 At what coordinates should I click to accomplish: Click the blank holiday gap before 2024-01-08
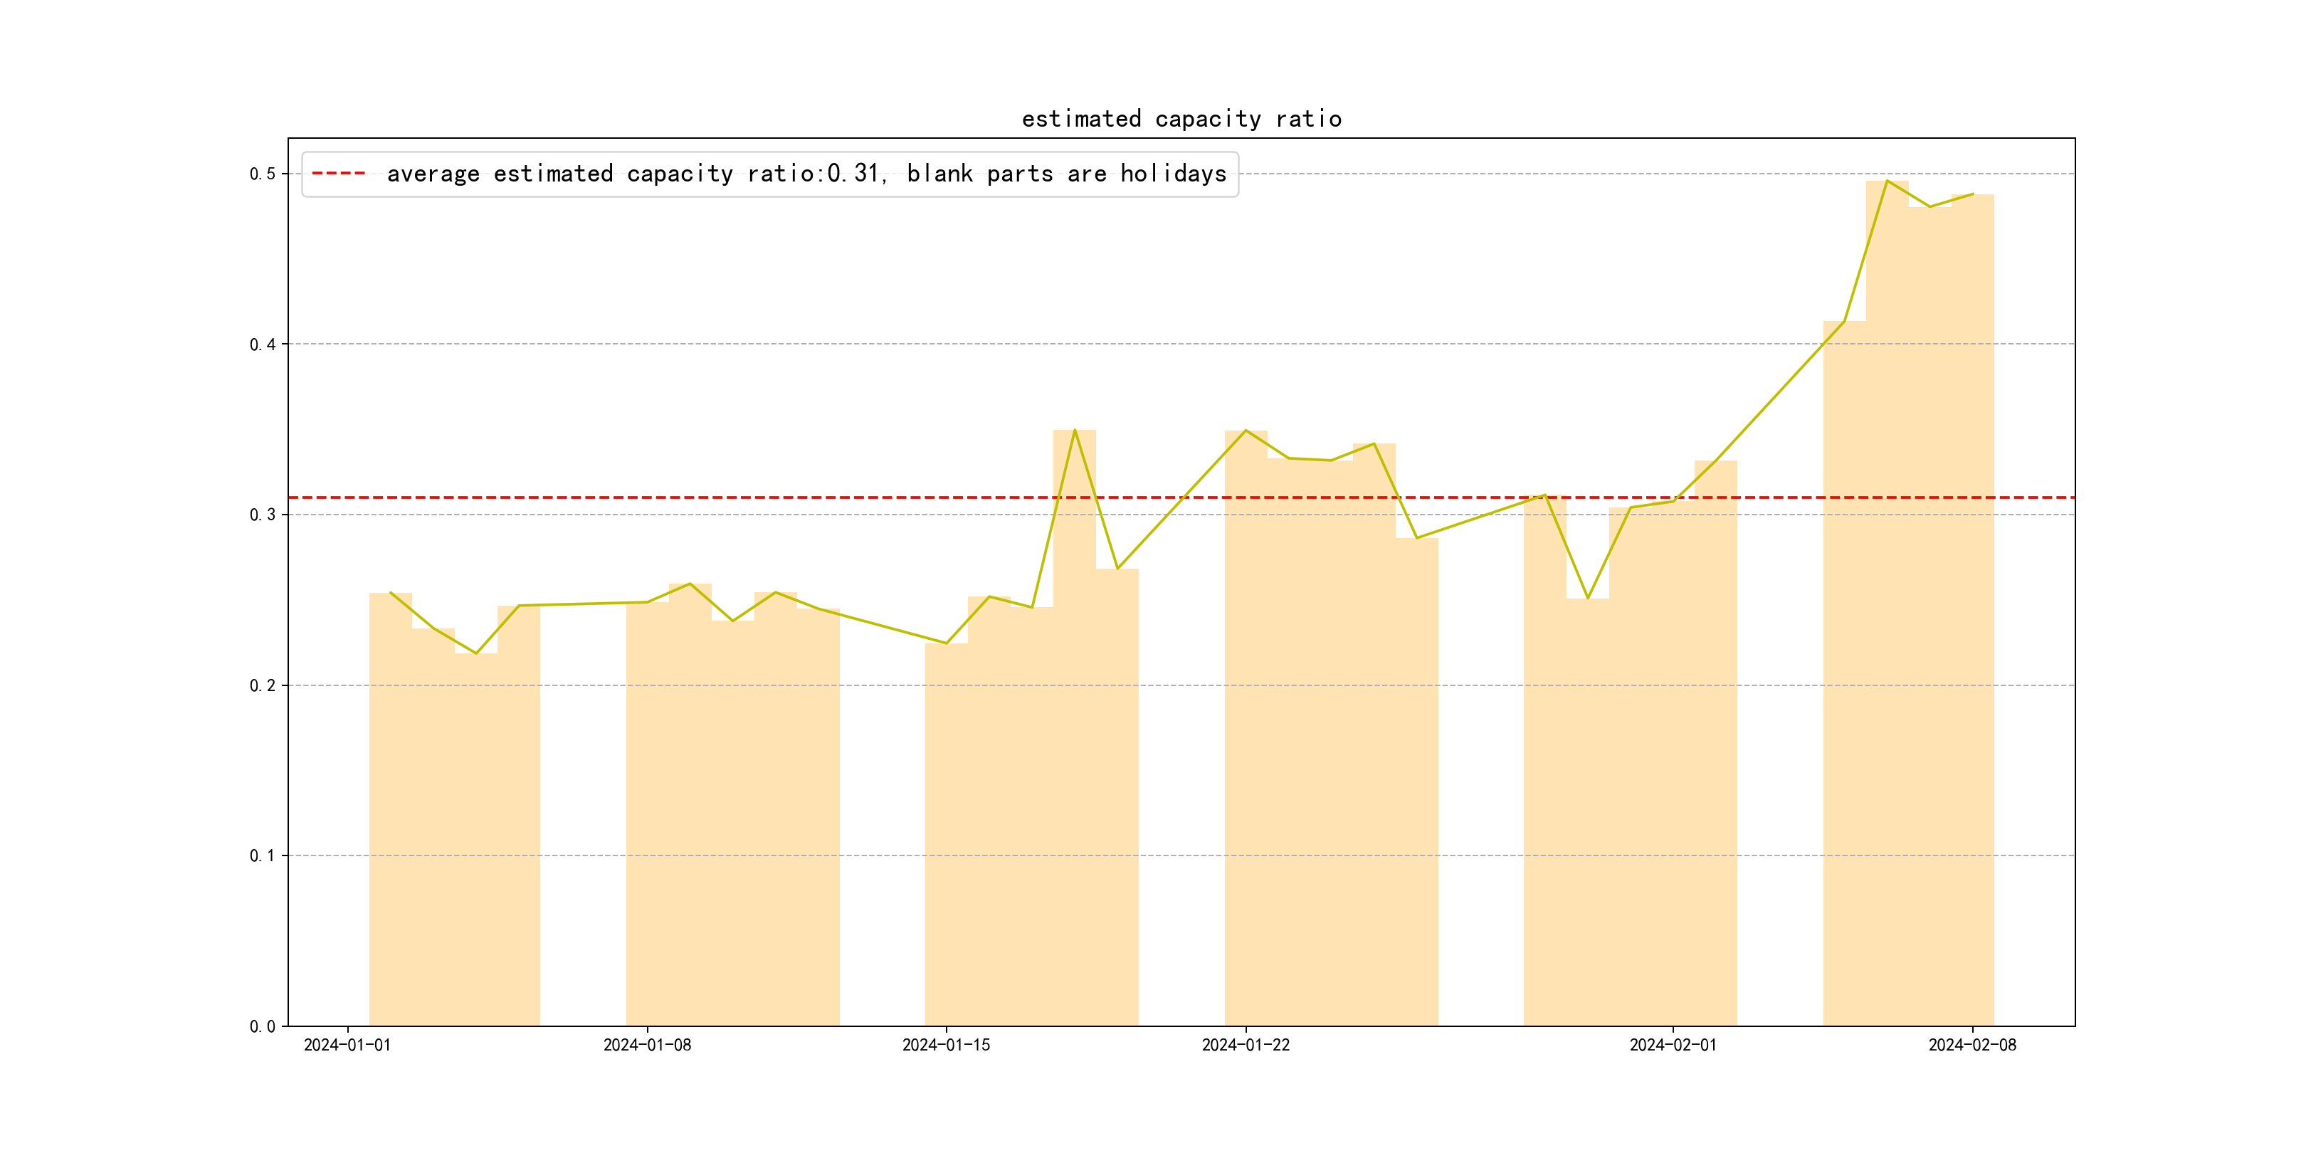point(583,806)
